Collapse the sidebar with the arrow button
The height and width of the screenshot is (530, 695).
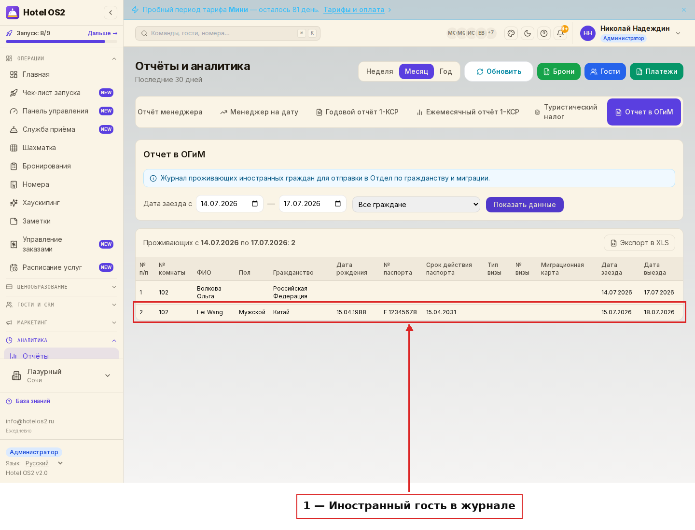tap(111, 13)
